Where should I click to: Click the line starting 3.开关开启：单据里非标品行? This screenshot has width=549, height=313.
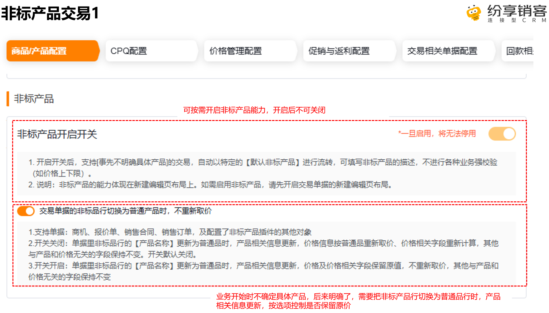263,271
